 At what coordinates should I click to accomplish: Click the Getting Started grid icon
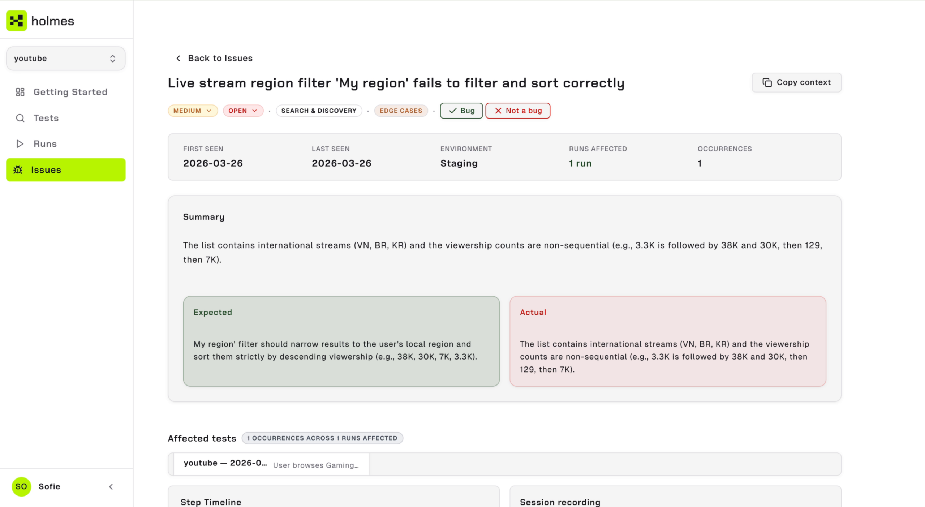(x=20, y=92)
